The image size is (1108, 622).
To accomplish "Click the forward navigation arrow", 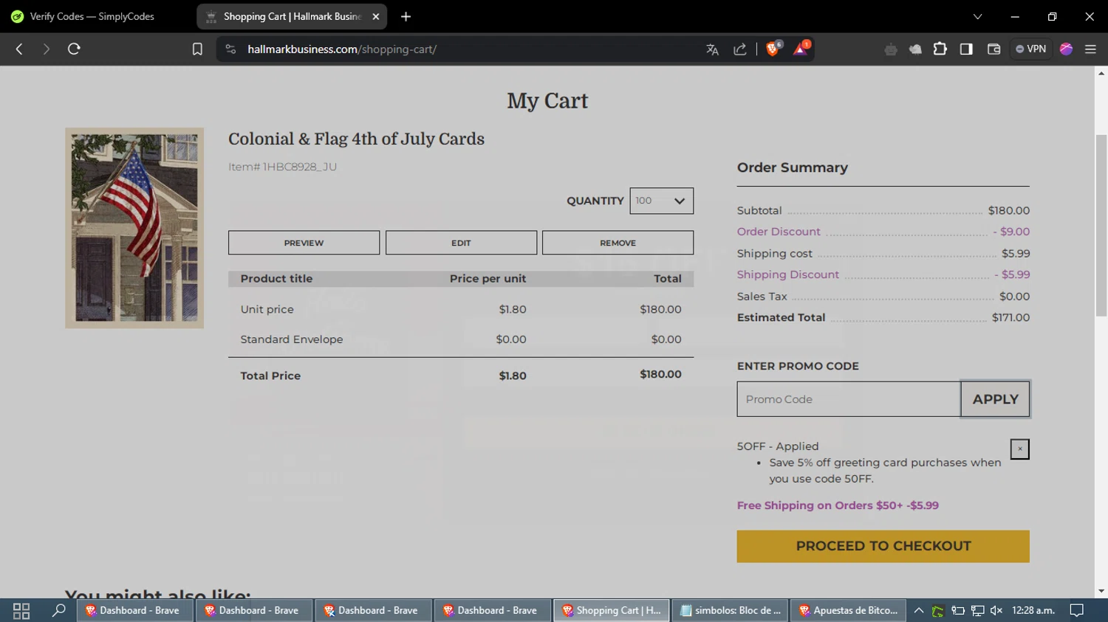I will click(x=46, y=49).
